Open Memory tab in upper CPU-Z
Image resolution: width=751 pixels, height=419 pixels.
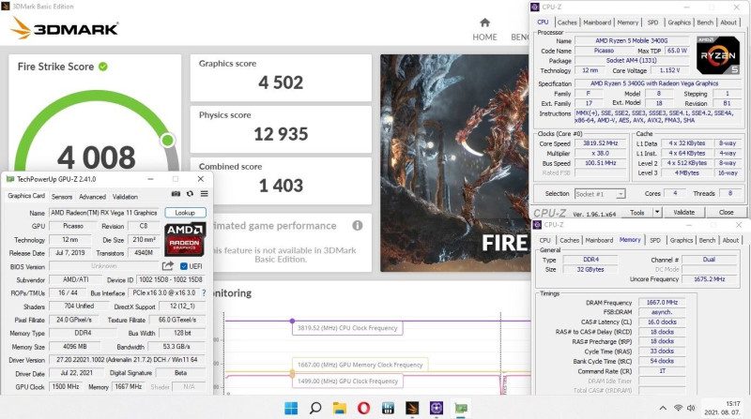(627, 22)
